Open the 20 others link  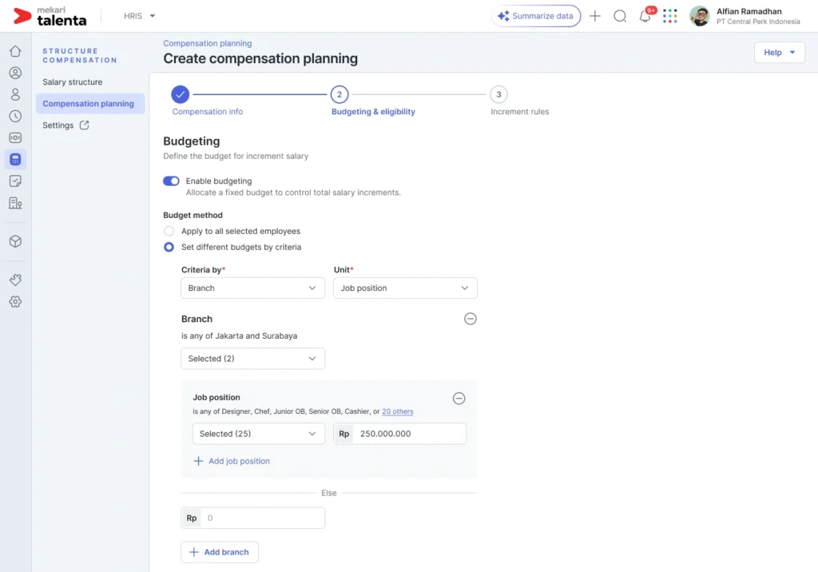click(398, 411)
